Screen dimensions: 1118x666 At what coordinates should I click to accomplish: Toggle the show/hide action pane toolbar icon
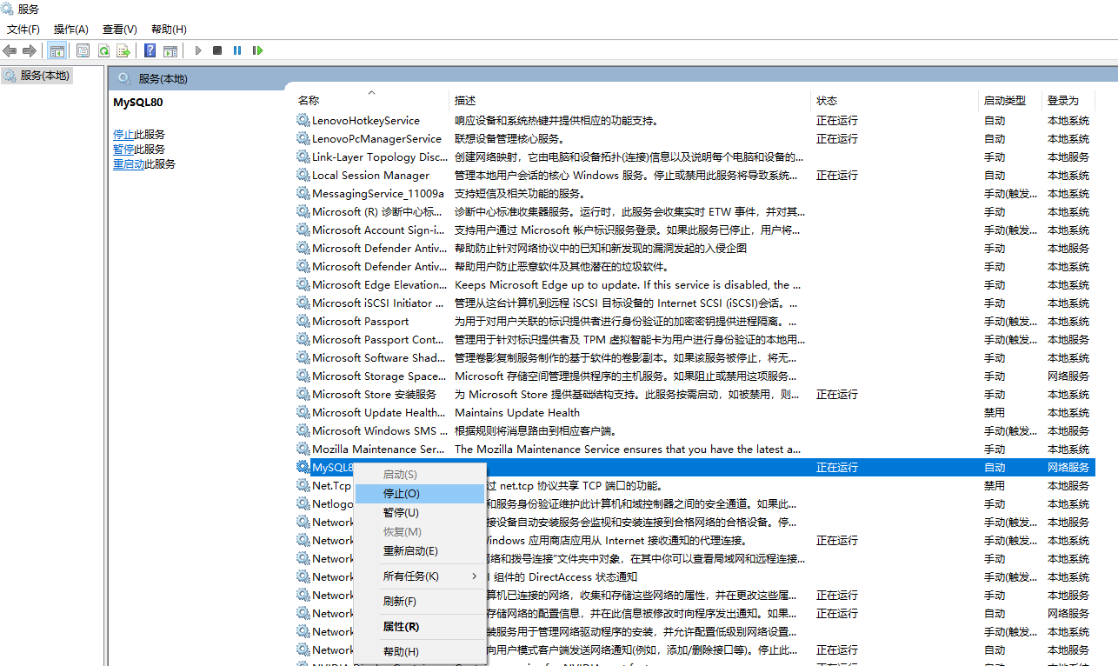pyautogui.click(x=170, y=50)
